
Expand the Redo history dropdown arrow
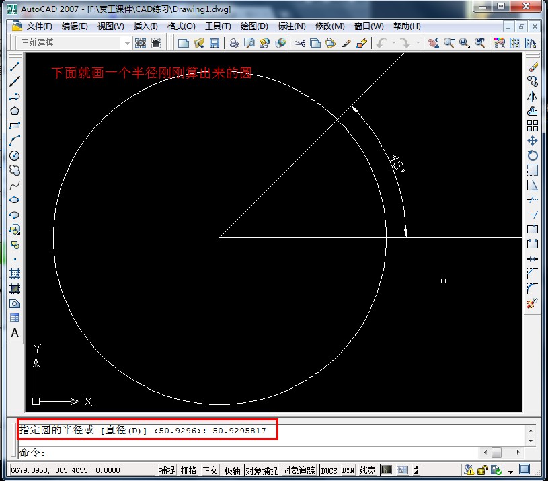418,43
